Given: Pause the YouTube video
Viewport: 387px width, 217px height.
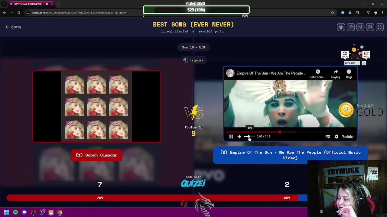Looking at the screenshot, I should pyautogui.click(x=231, y=137).
